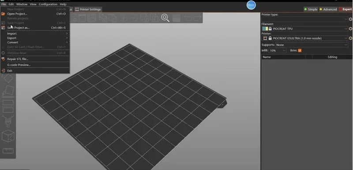Choose Repair STL file... menu entry
The width and height of the screenshot is (353, 170).
[x=35, y=59]
